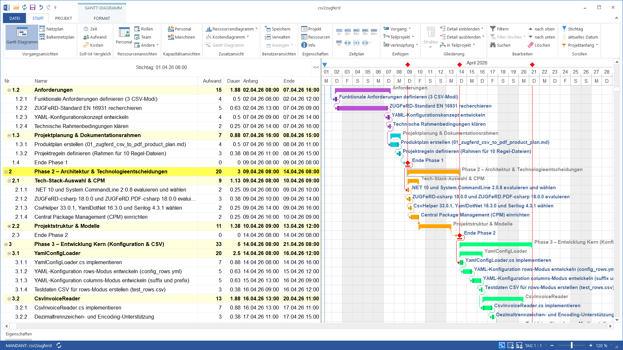The height and width of the screenshot is (350, 623).
Task: Click zoom out minus button
Action: pyautogui.click(x=552, y=345)
